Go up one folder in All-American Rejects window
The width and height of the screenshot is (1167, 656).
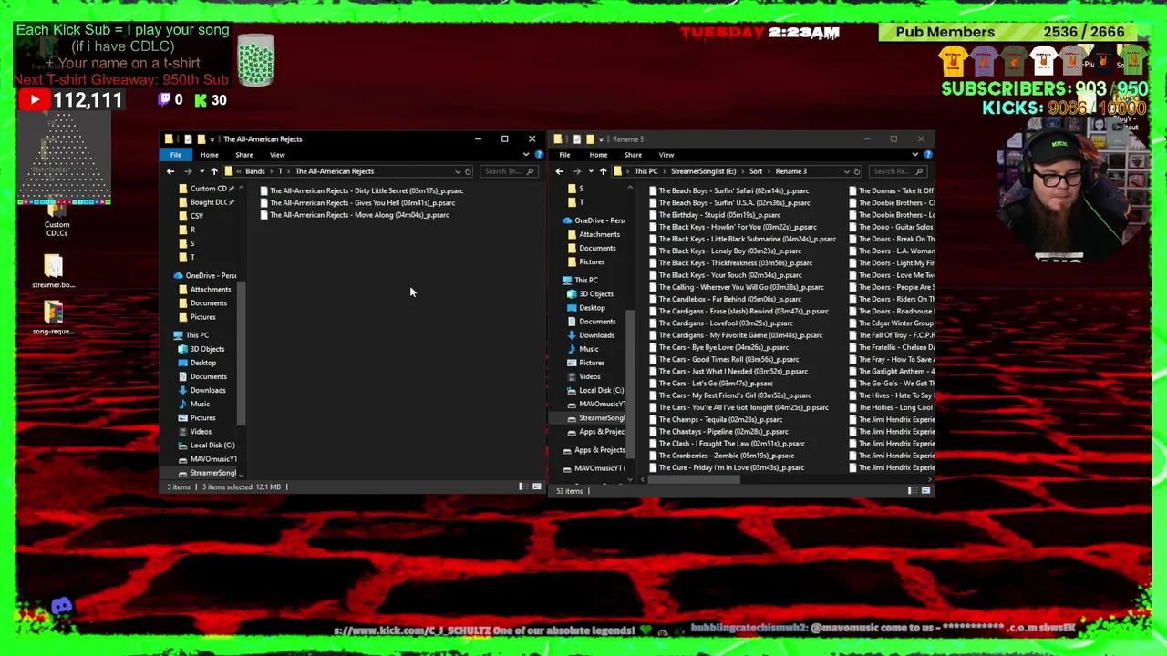214,171
